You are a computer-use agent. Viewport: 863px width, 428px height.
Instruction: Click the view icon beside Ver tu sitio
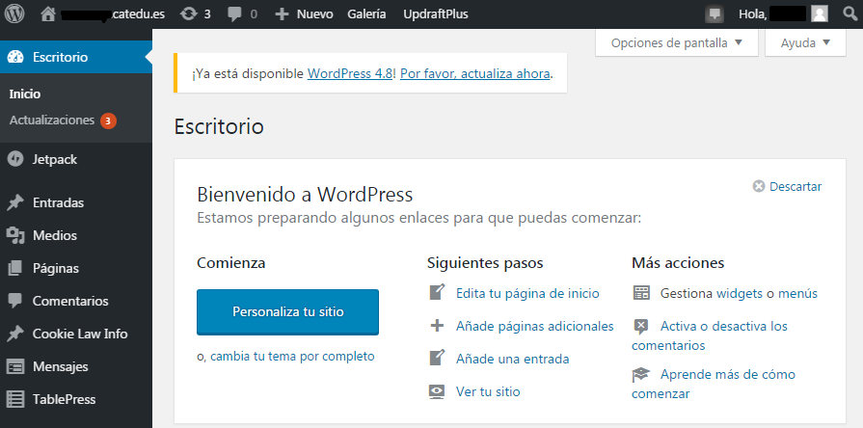click(437, 391)
